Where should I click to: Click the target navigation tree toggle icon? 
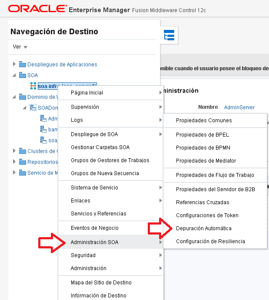click(x=169, y=35)
